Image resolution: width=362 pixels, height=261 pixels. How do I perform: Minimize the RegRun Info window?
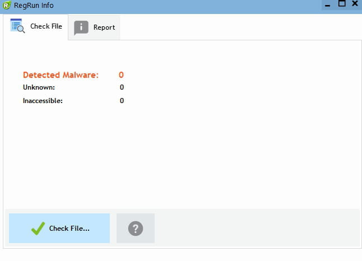(x=327, y=4)
